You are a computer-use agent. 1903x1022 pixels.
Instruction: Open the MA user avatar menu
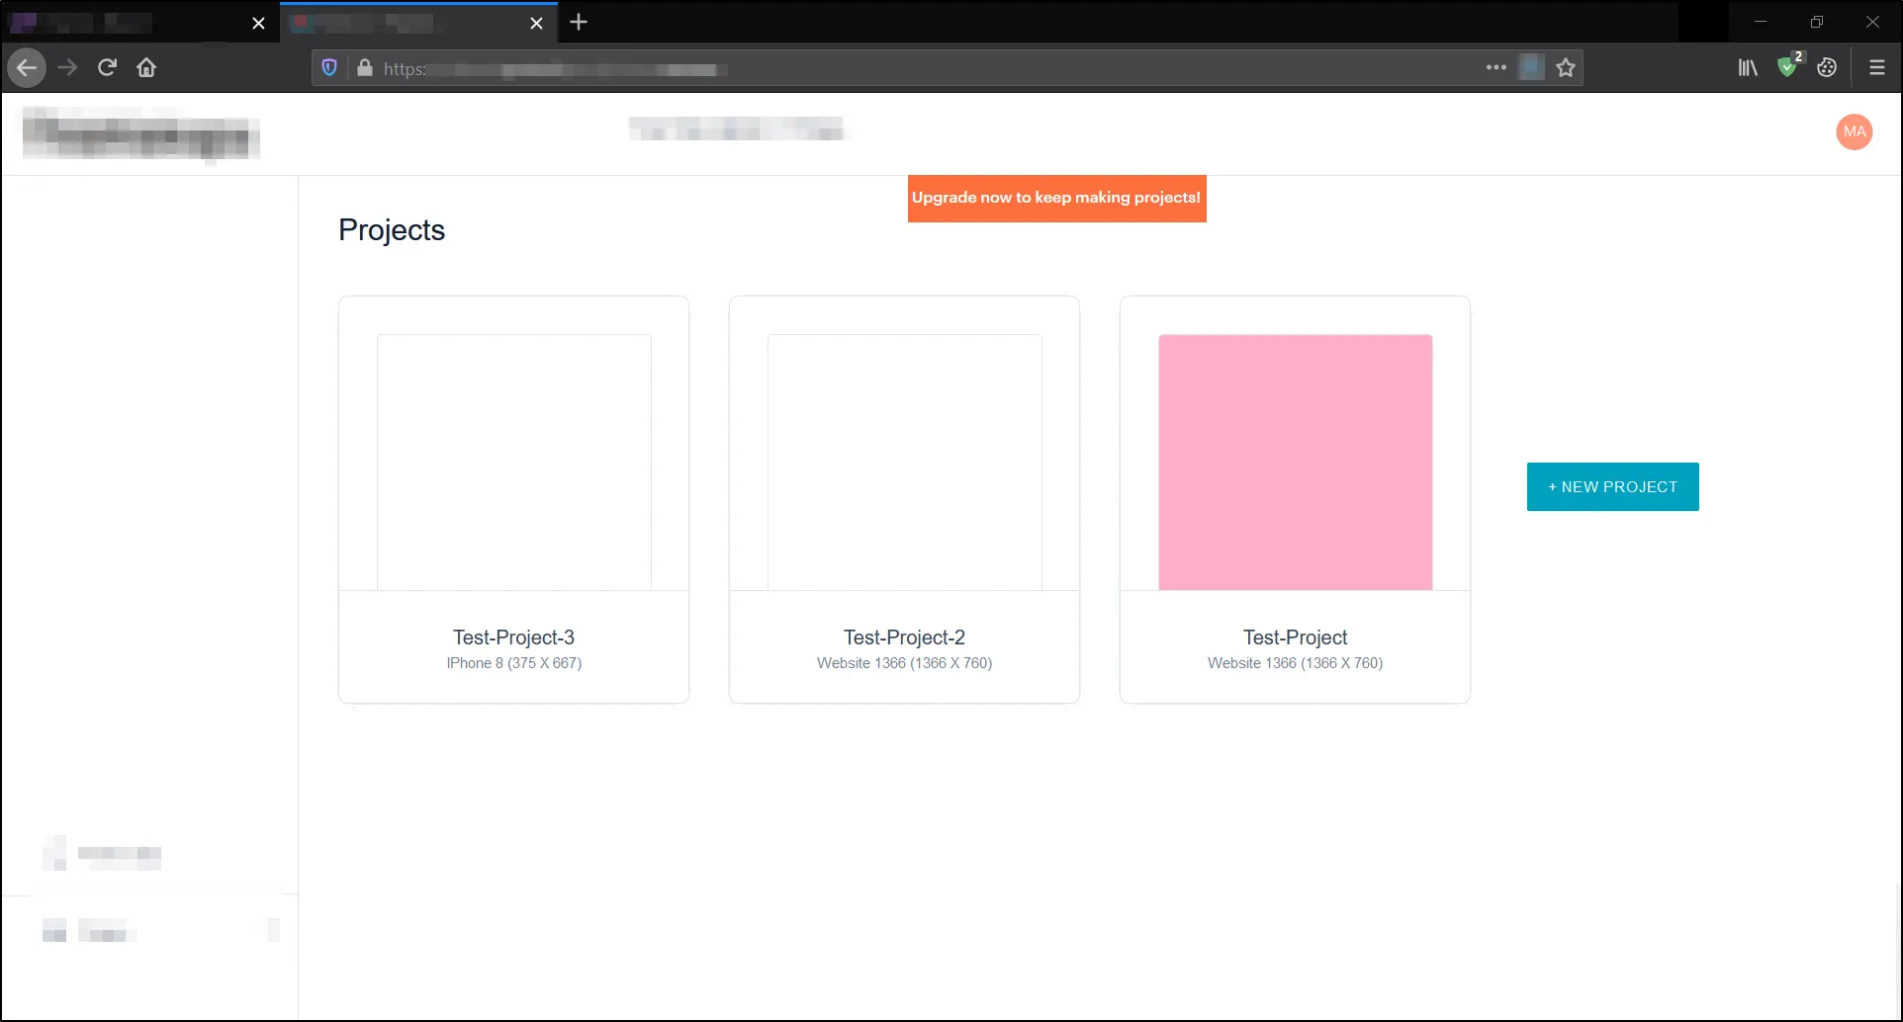point(1854,131)
